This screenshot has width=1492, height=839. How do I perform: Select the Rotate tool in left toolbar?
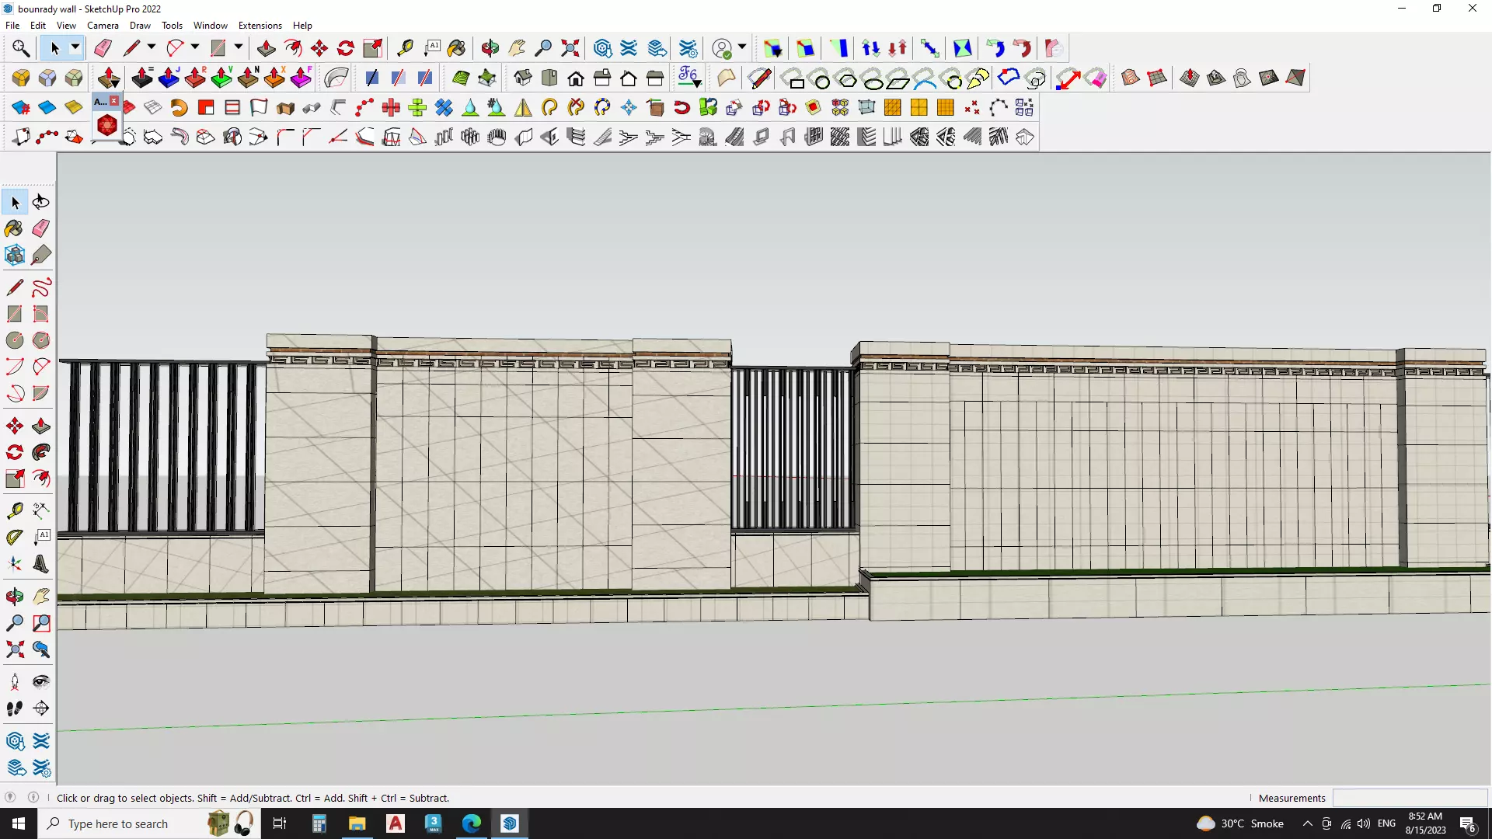tap(15, 452)
